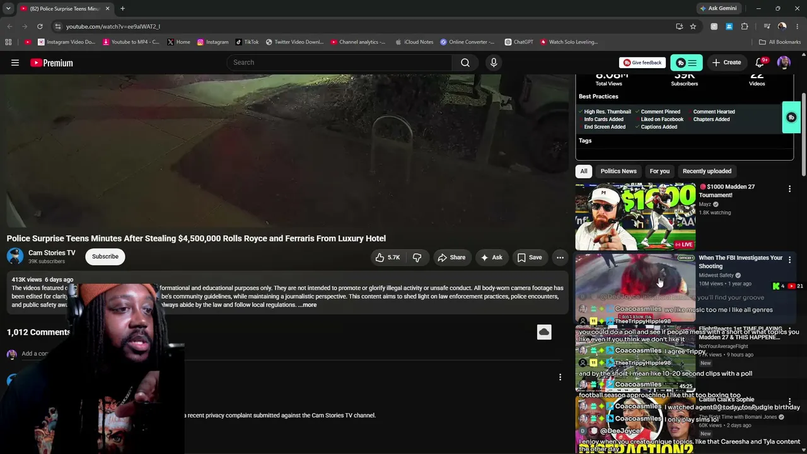This screenshot has height=454, width=807.
Task: Open more actions under the video
Action: click(x=560, y=257)
